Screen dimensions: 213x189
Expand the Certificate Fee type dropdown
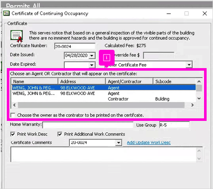pyautogui.click(x=189, y=65)
